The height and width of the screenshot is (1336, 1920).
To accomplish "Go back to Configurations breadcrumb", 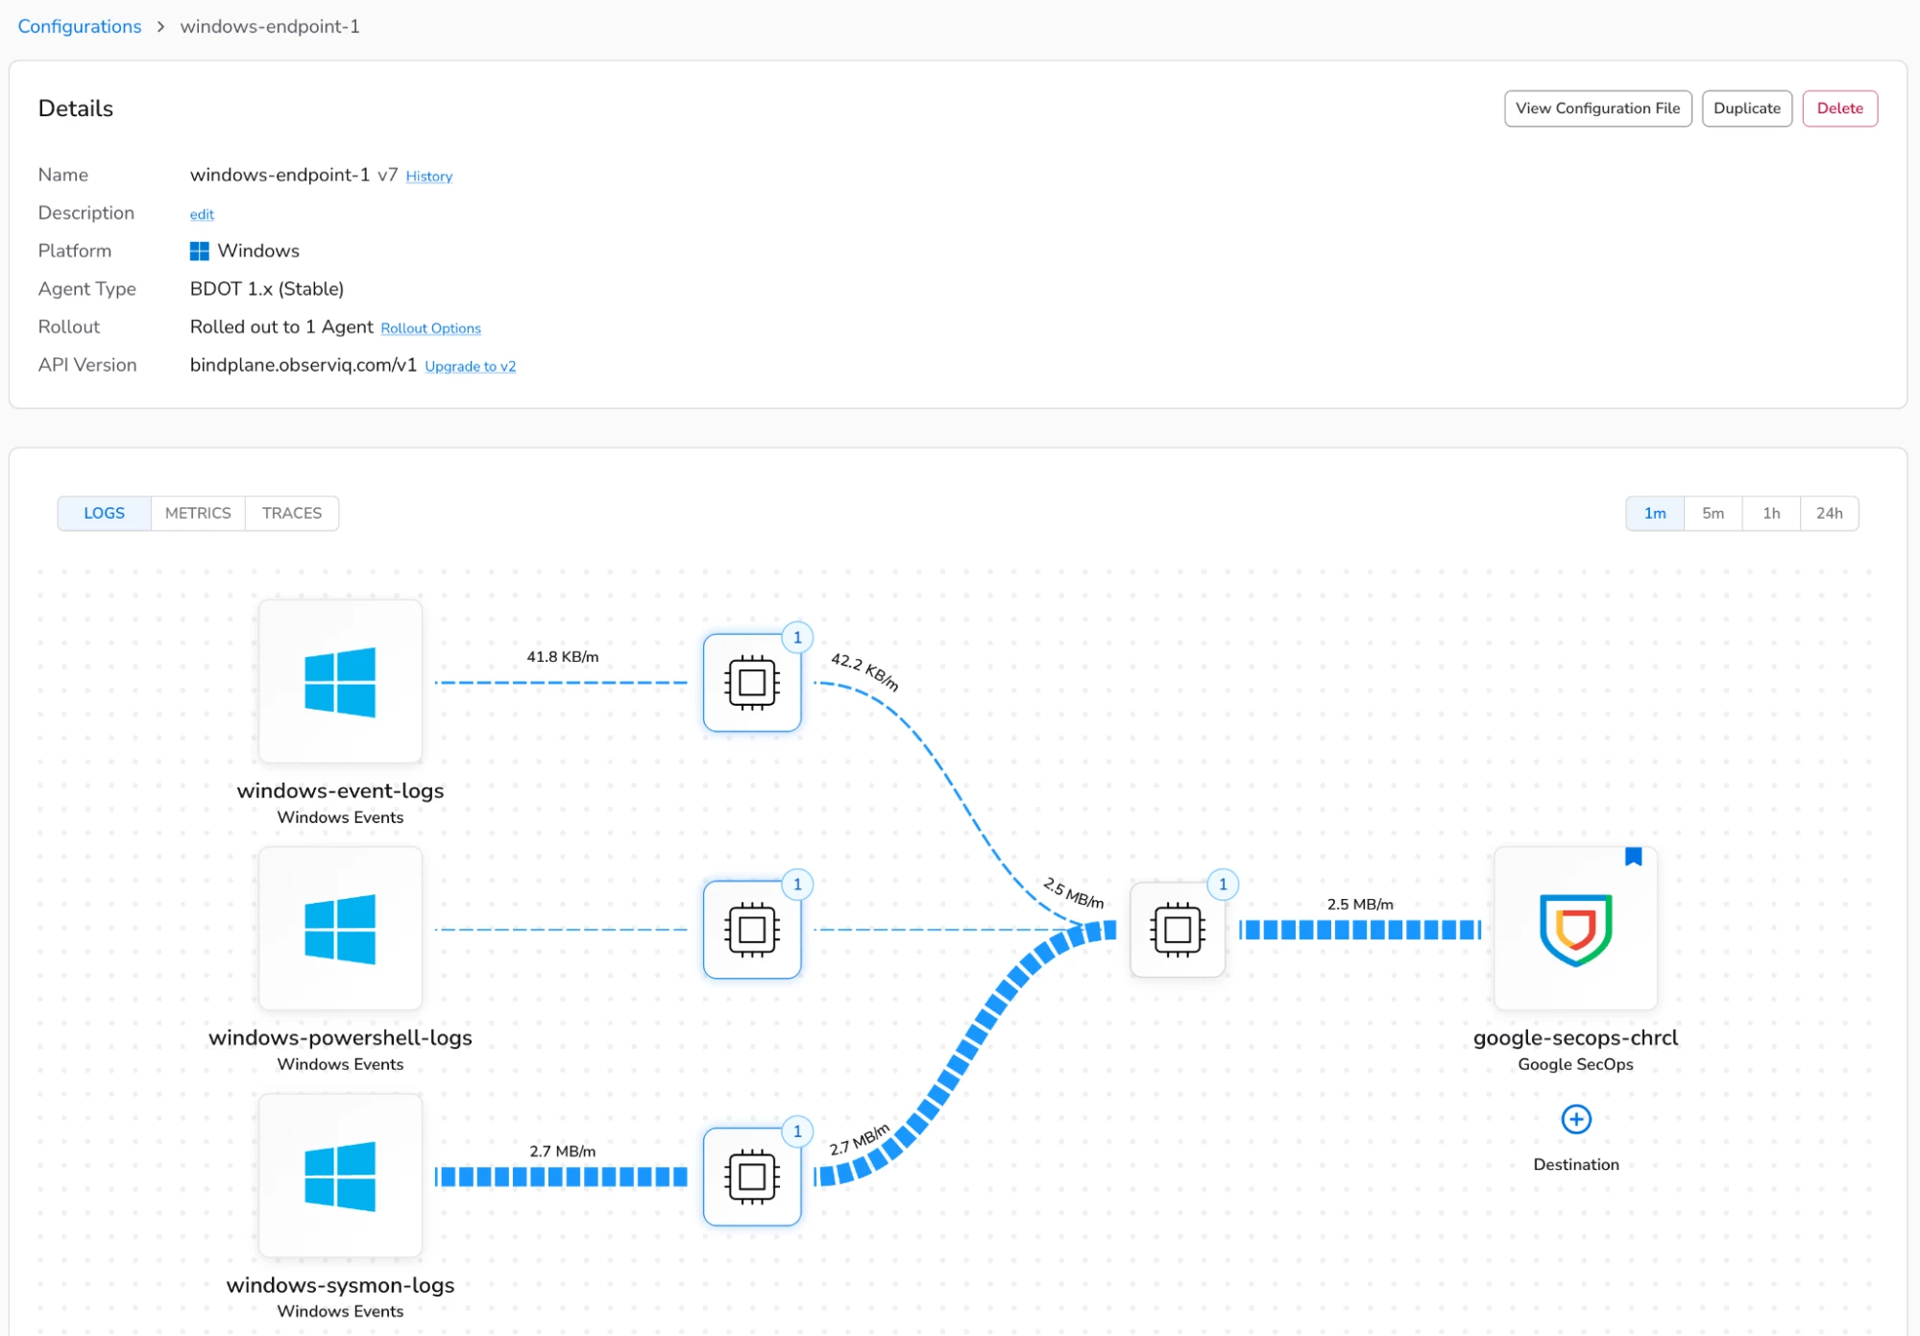I will [80, 27].
